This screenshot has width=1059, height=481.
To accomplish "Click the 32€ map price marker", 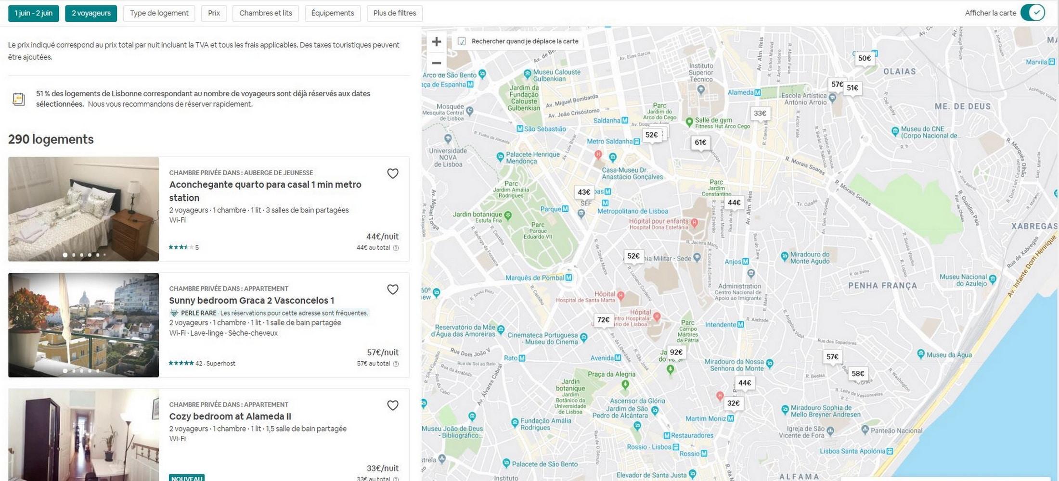I will coord(734,404).
